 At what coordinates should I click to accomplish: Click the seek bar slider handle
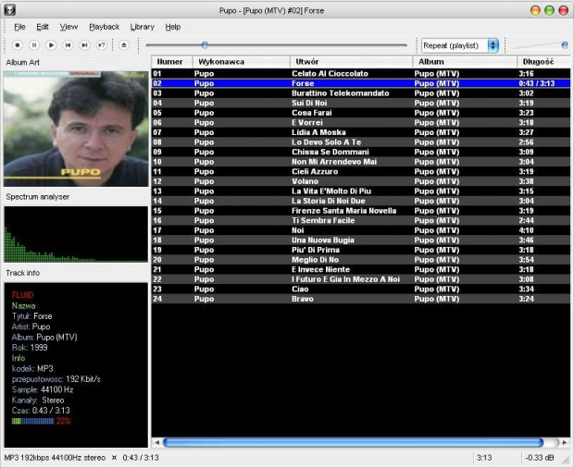(205, 44)
